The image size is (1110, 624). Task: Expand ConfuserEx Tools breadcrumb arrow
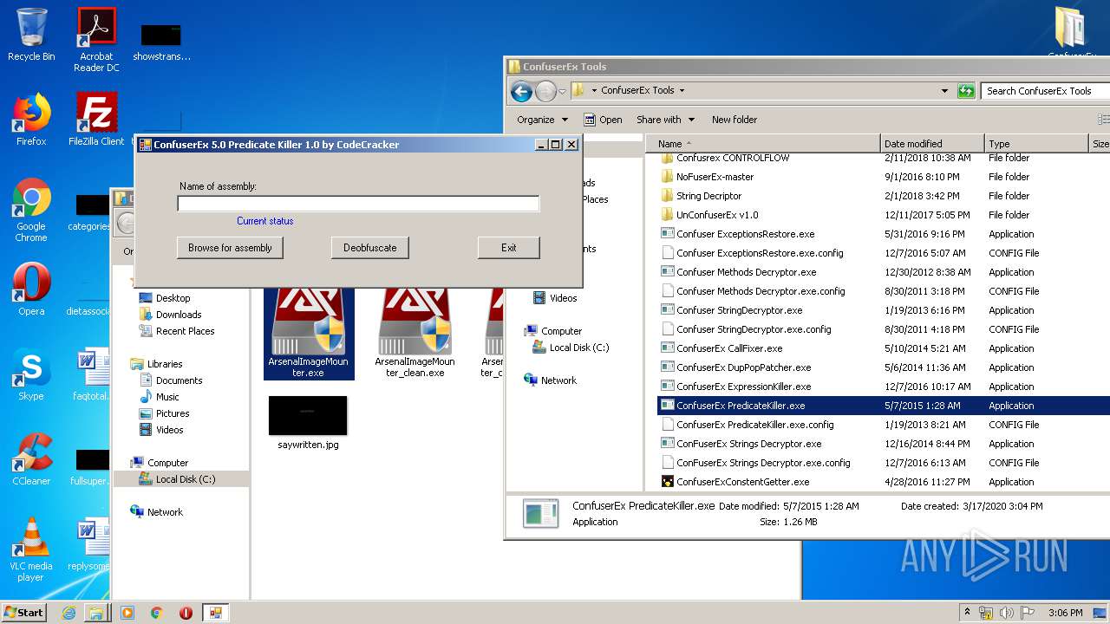tap(682, 90)
